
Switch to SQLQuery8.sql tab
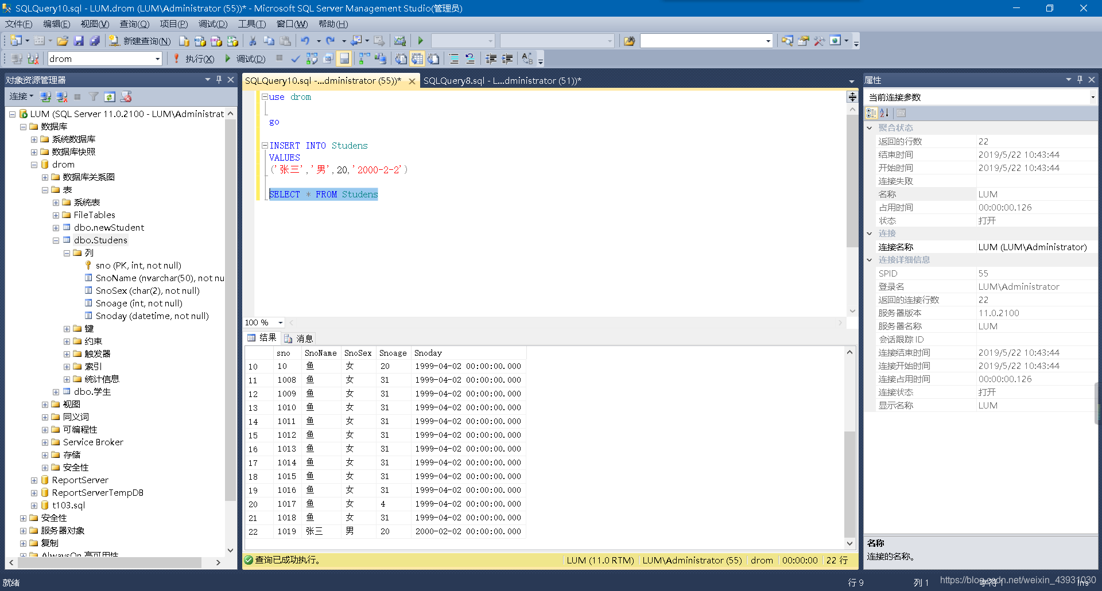502,81
